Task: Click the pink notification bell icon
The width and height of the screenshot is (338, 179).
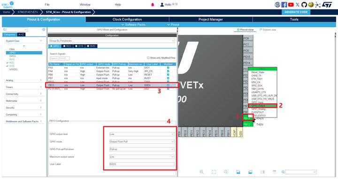Action: click(x=153, y=5)
